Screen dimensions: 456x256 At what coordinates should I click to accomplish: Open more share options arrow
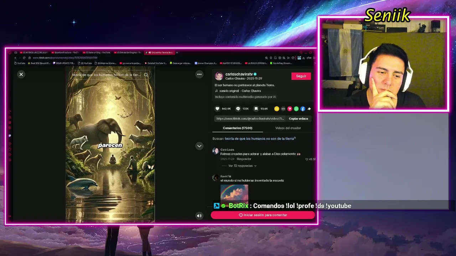(x=309, y=109)
